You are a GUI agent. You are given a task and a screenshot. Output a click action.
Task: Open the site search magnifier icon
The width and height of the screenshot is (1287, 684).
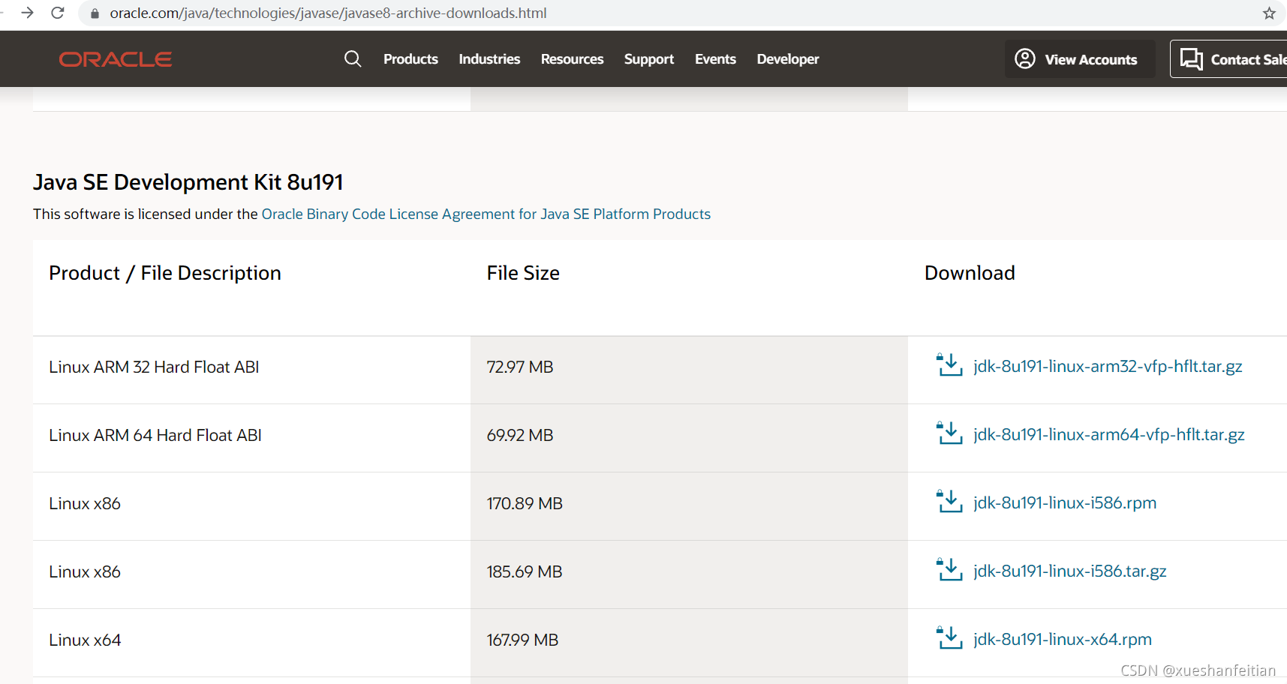353,58
